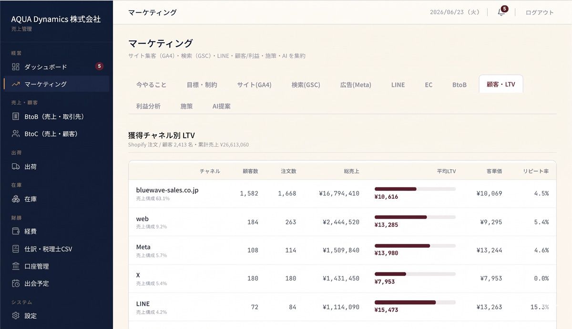572x329 pixels.
Task: Go to 在庫 in the sidebar
Action: tap(56, 199)
